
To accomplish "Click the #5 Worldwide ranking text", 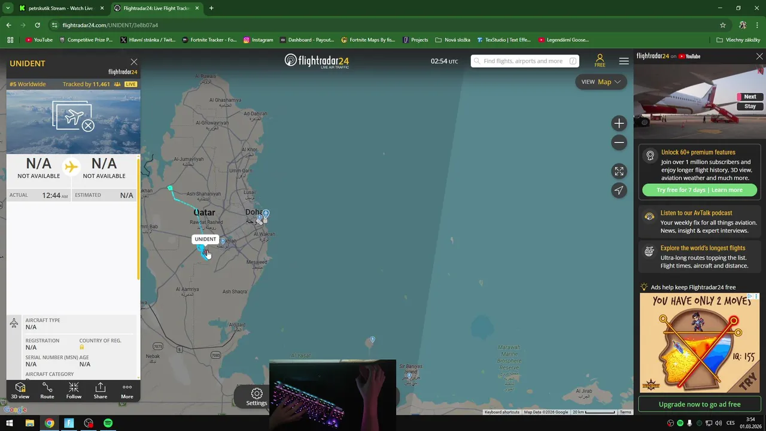I will point(28,84).
